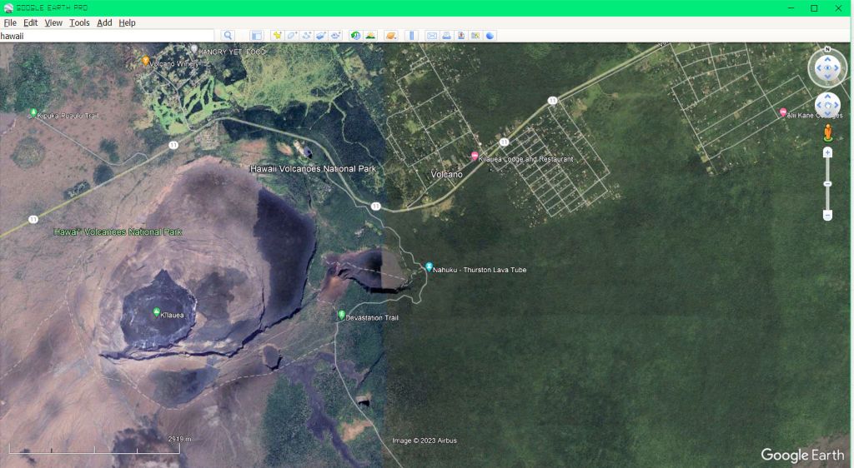Viewport: 854px width, 468px height.
Task: Toggle sunlight across the landscape
Action: pos(370,36)
